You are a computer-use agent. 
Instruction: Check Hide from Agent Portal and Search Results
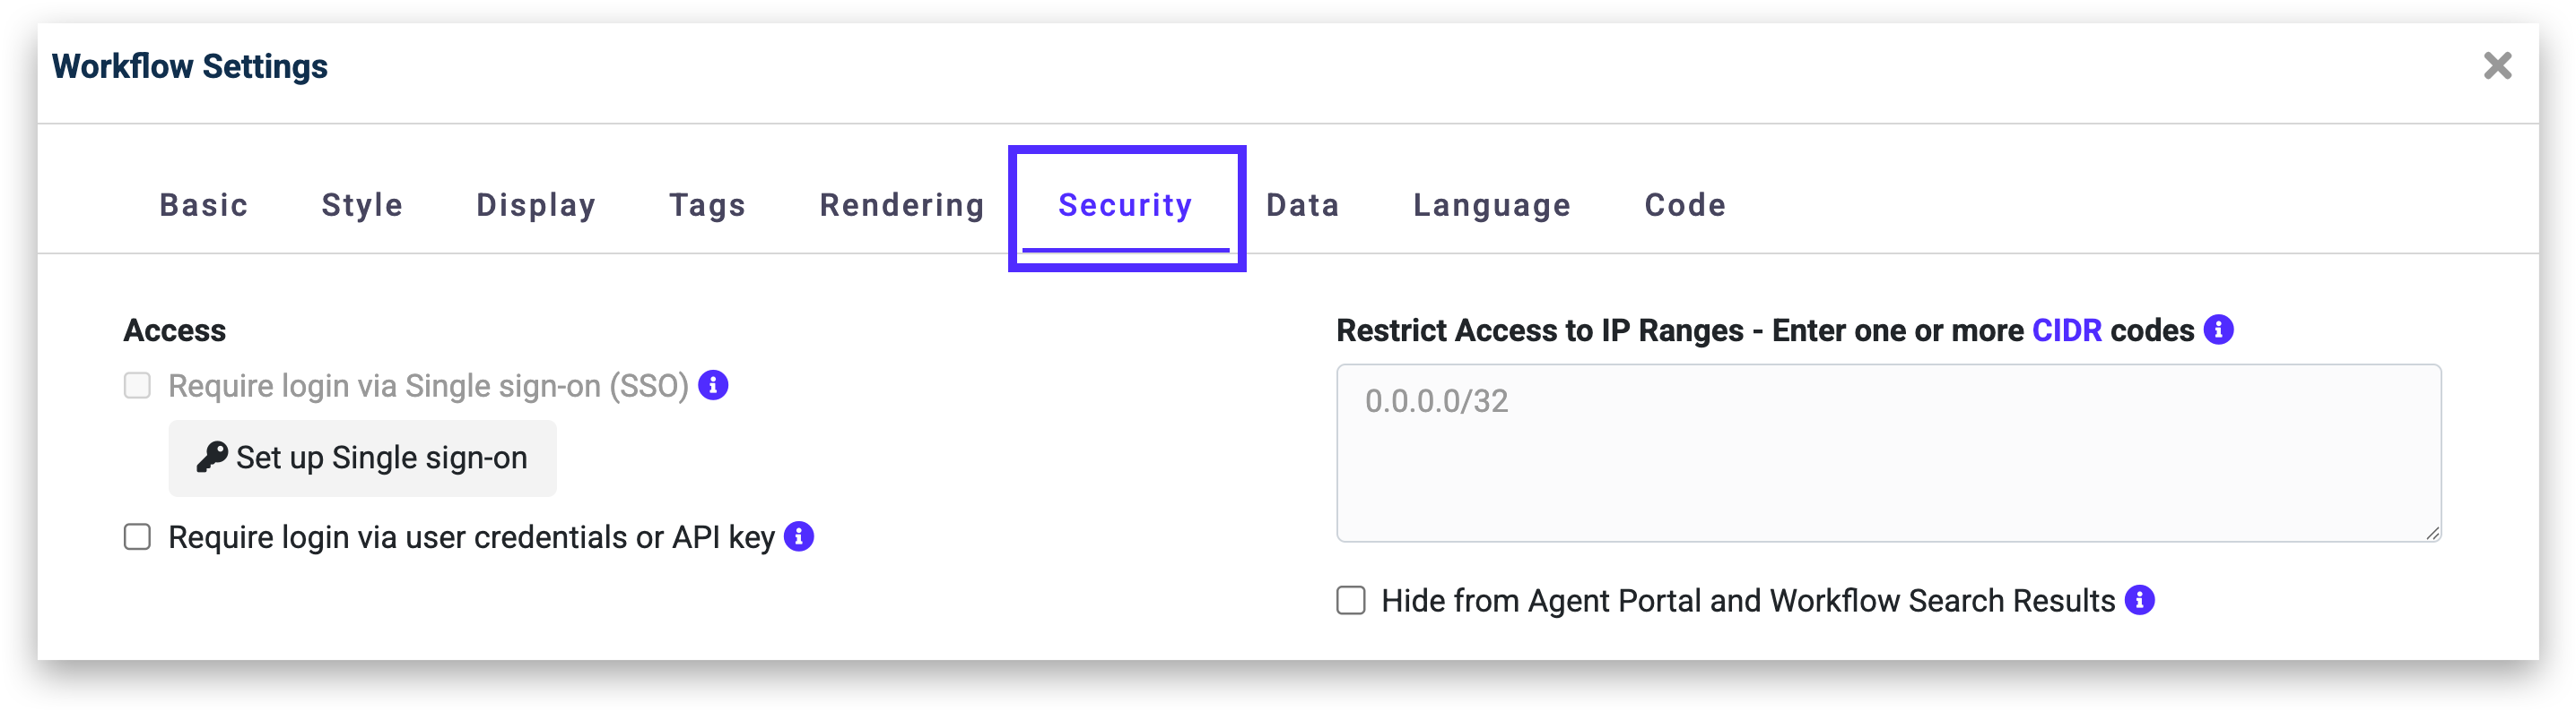[x=1351, y=600]
